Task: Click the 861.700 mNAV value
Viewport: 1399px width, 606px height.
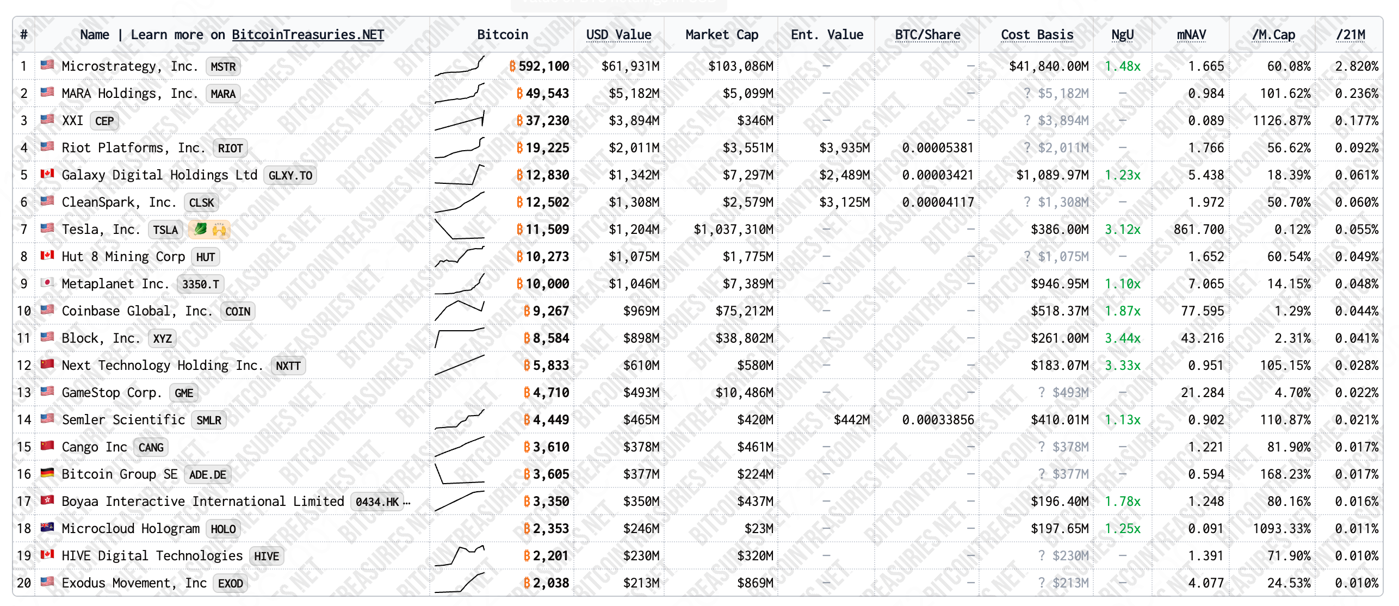Action: pyautogui.click(x=1199, y=229)
